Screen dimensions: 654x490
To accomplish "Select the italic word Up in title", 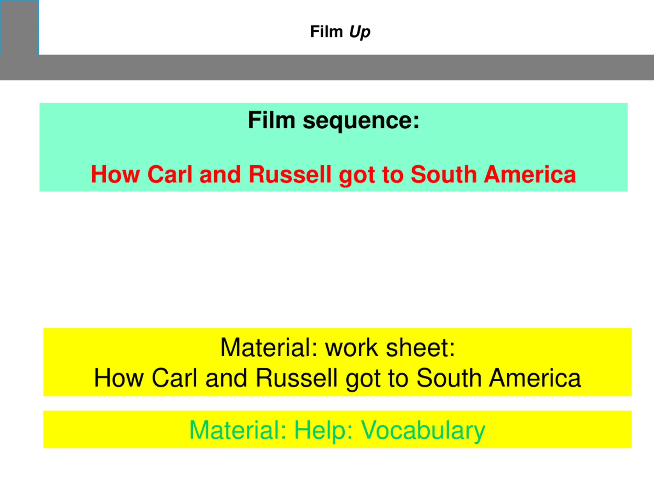I will coord(359,32).
